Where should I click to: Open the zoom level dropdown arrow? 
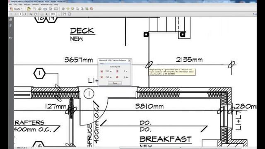click(58, 14)
